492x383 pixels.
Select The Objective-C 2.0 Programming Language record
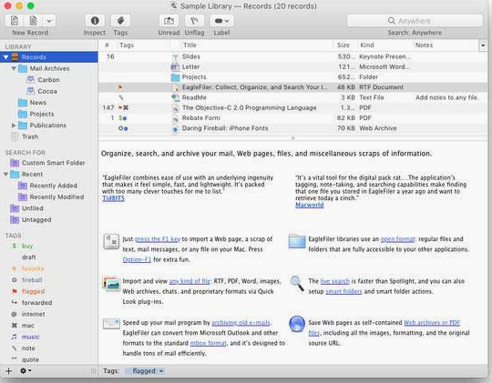coord(292,108)
